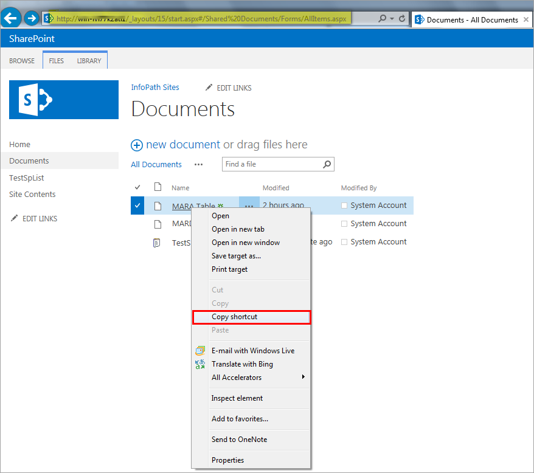Click the SharePoint site logo tile
This screenshot has height=473, width=534.
click(64, 100)
